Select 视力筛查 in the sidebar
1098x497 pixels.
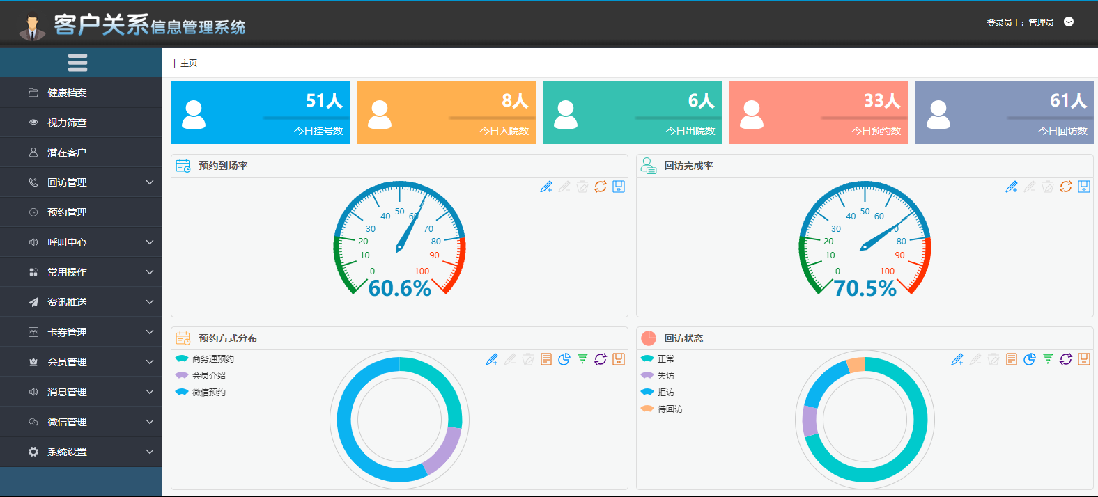pyautogui.click(x=67, y=123)
